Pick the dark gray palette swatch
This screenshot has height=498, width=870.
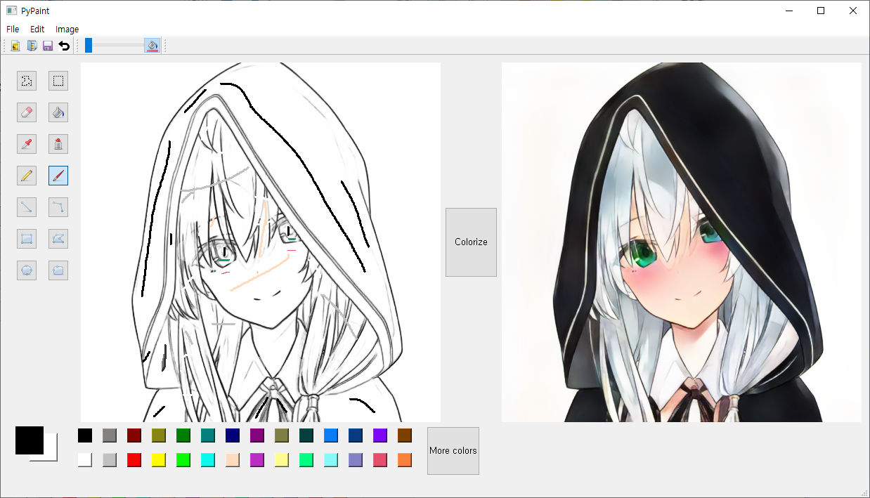(110, 435)
